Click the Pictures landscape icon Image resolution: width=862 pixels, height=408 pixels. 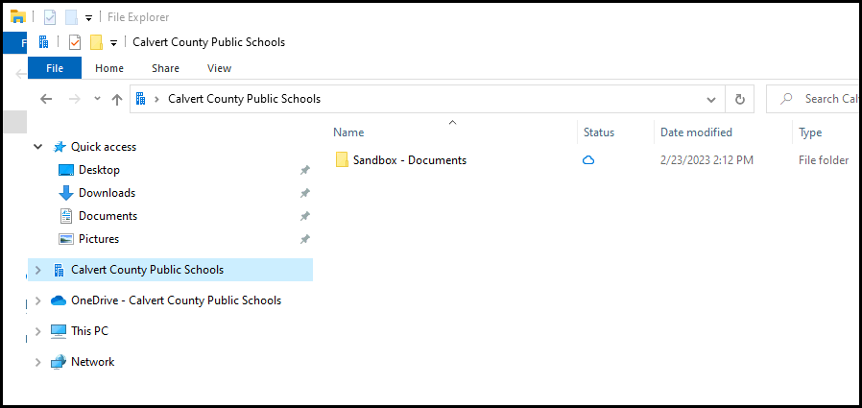66,239
